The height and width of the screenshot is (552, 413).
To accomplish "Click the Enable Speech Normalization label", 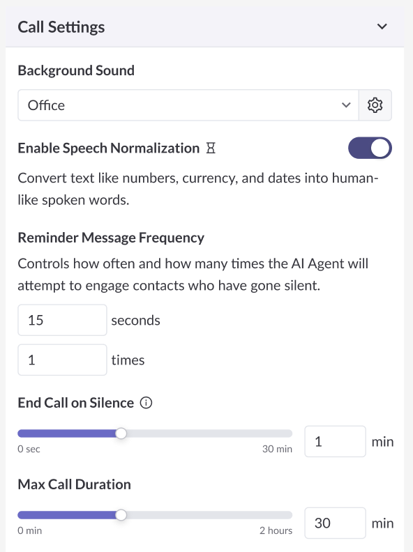I will (x=109, y=148).
